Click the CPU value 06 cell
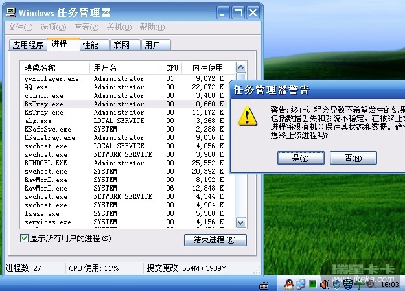This screenshot has width=405, height=291. pos(170,188)
